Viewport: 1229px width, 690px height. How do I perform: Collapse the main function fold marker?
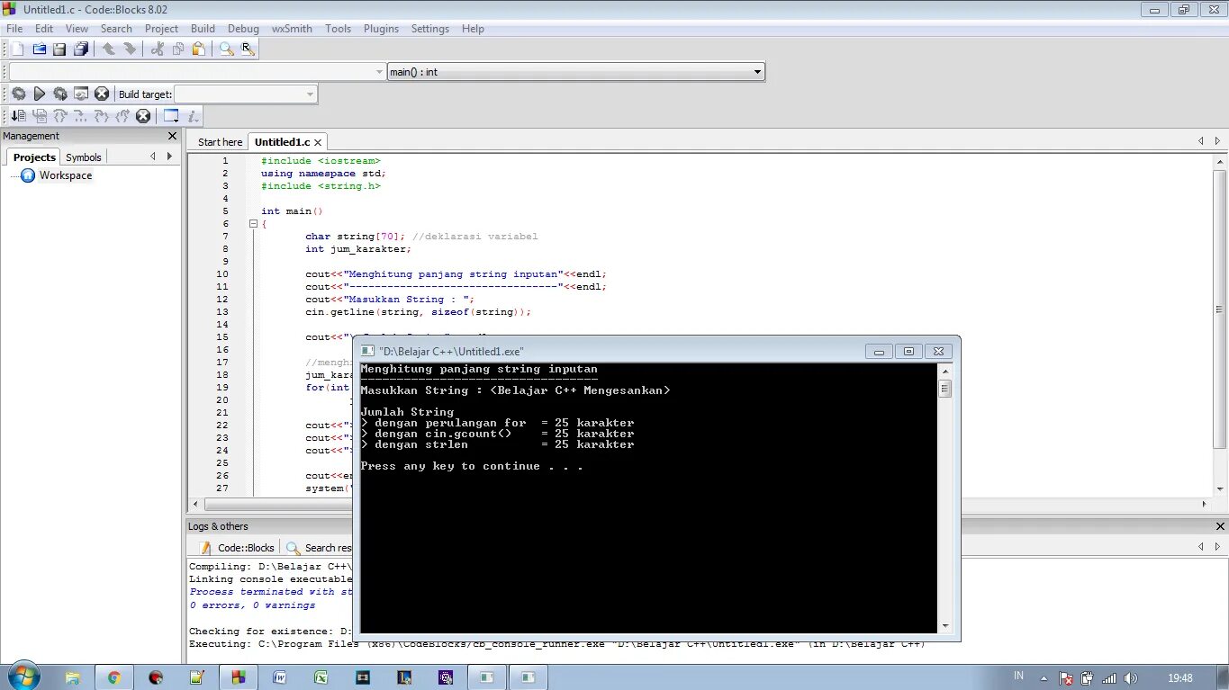253,224
